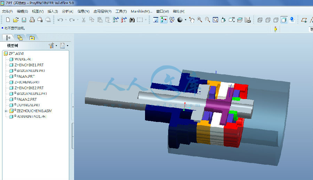Open the Layers icon in toolbar
This screenshot has height=180, width=313.
click(240, 20)
